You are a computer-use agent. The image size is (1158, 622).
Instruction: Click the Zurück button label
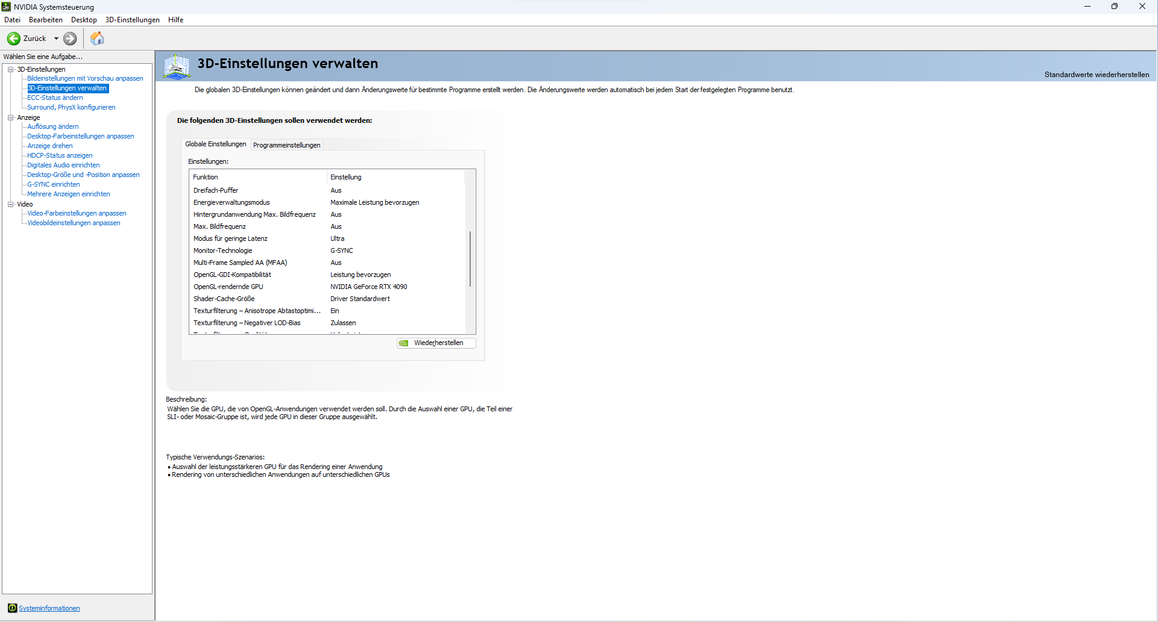(34, 39)
